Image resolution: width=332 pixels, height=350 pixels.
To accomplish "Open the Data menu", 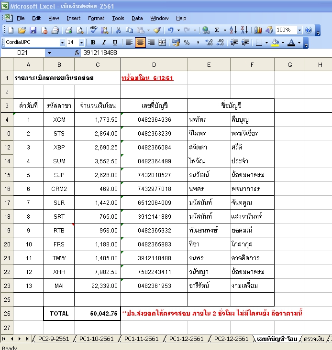I will click(137, 18).
